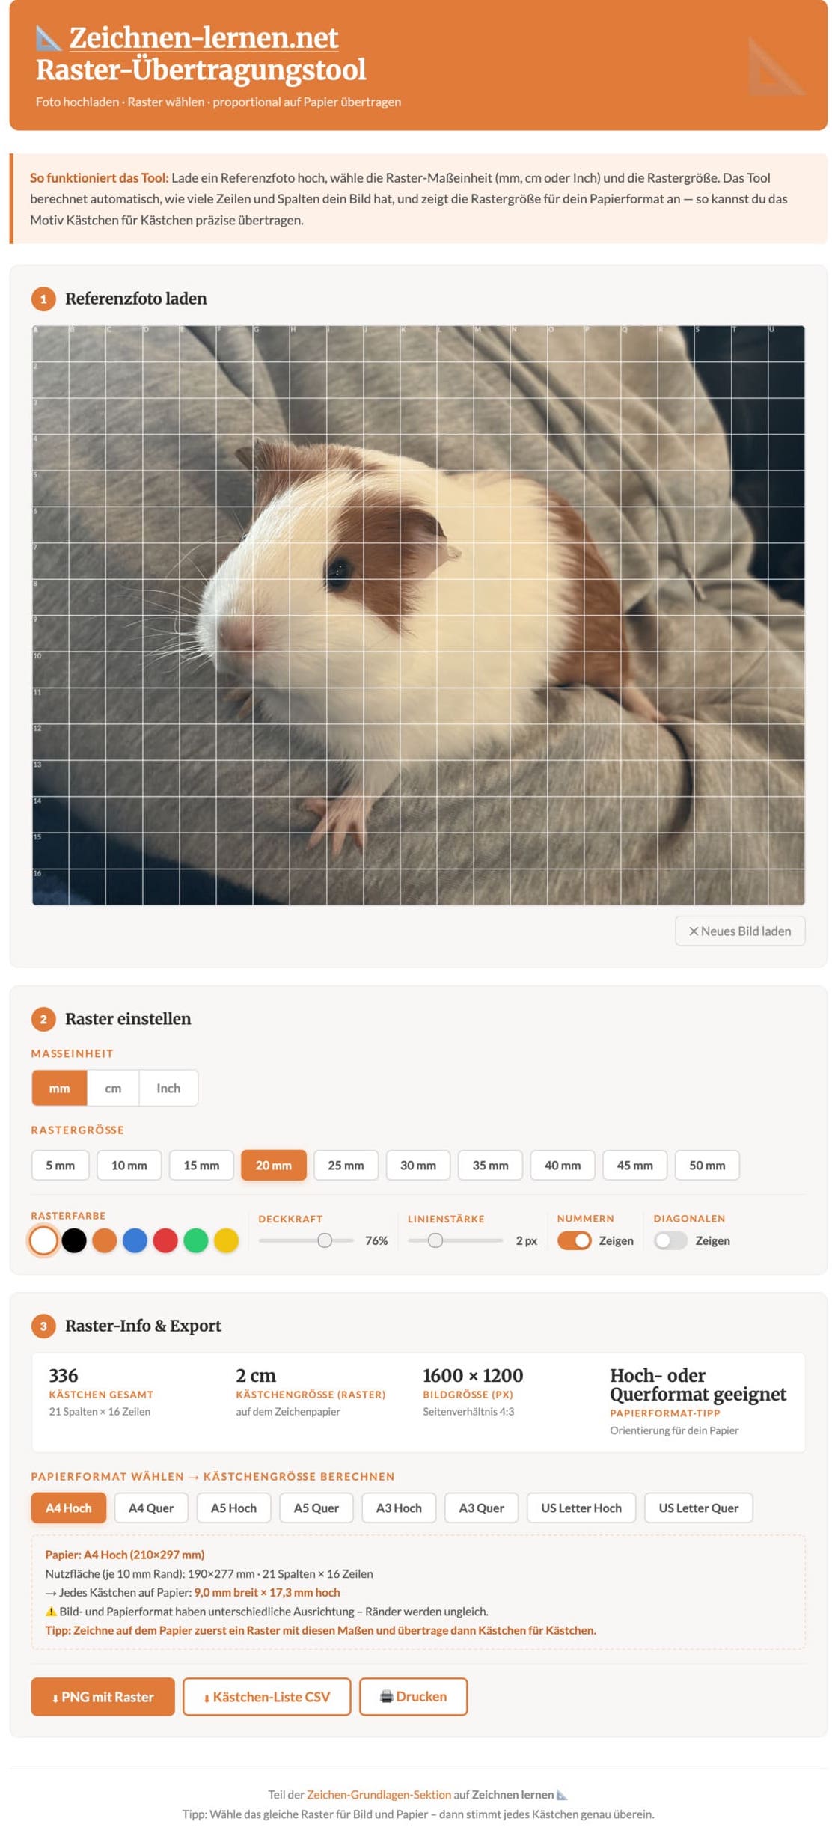The width and height of the screenshot is (832, 1830).
Task: Click the Zeichnen-lernen.net header link
Action: coord(204,37)
